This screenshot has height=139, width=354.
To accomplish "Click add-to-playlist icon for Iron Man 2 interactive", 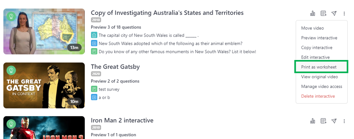I will coord(324,121).
